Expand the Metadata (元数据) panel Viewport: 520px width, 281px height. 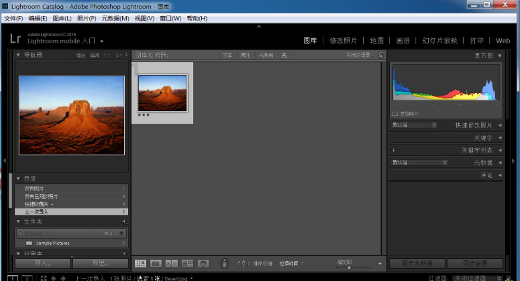point(500,163)
